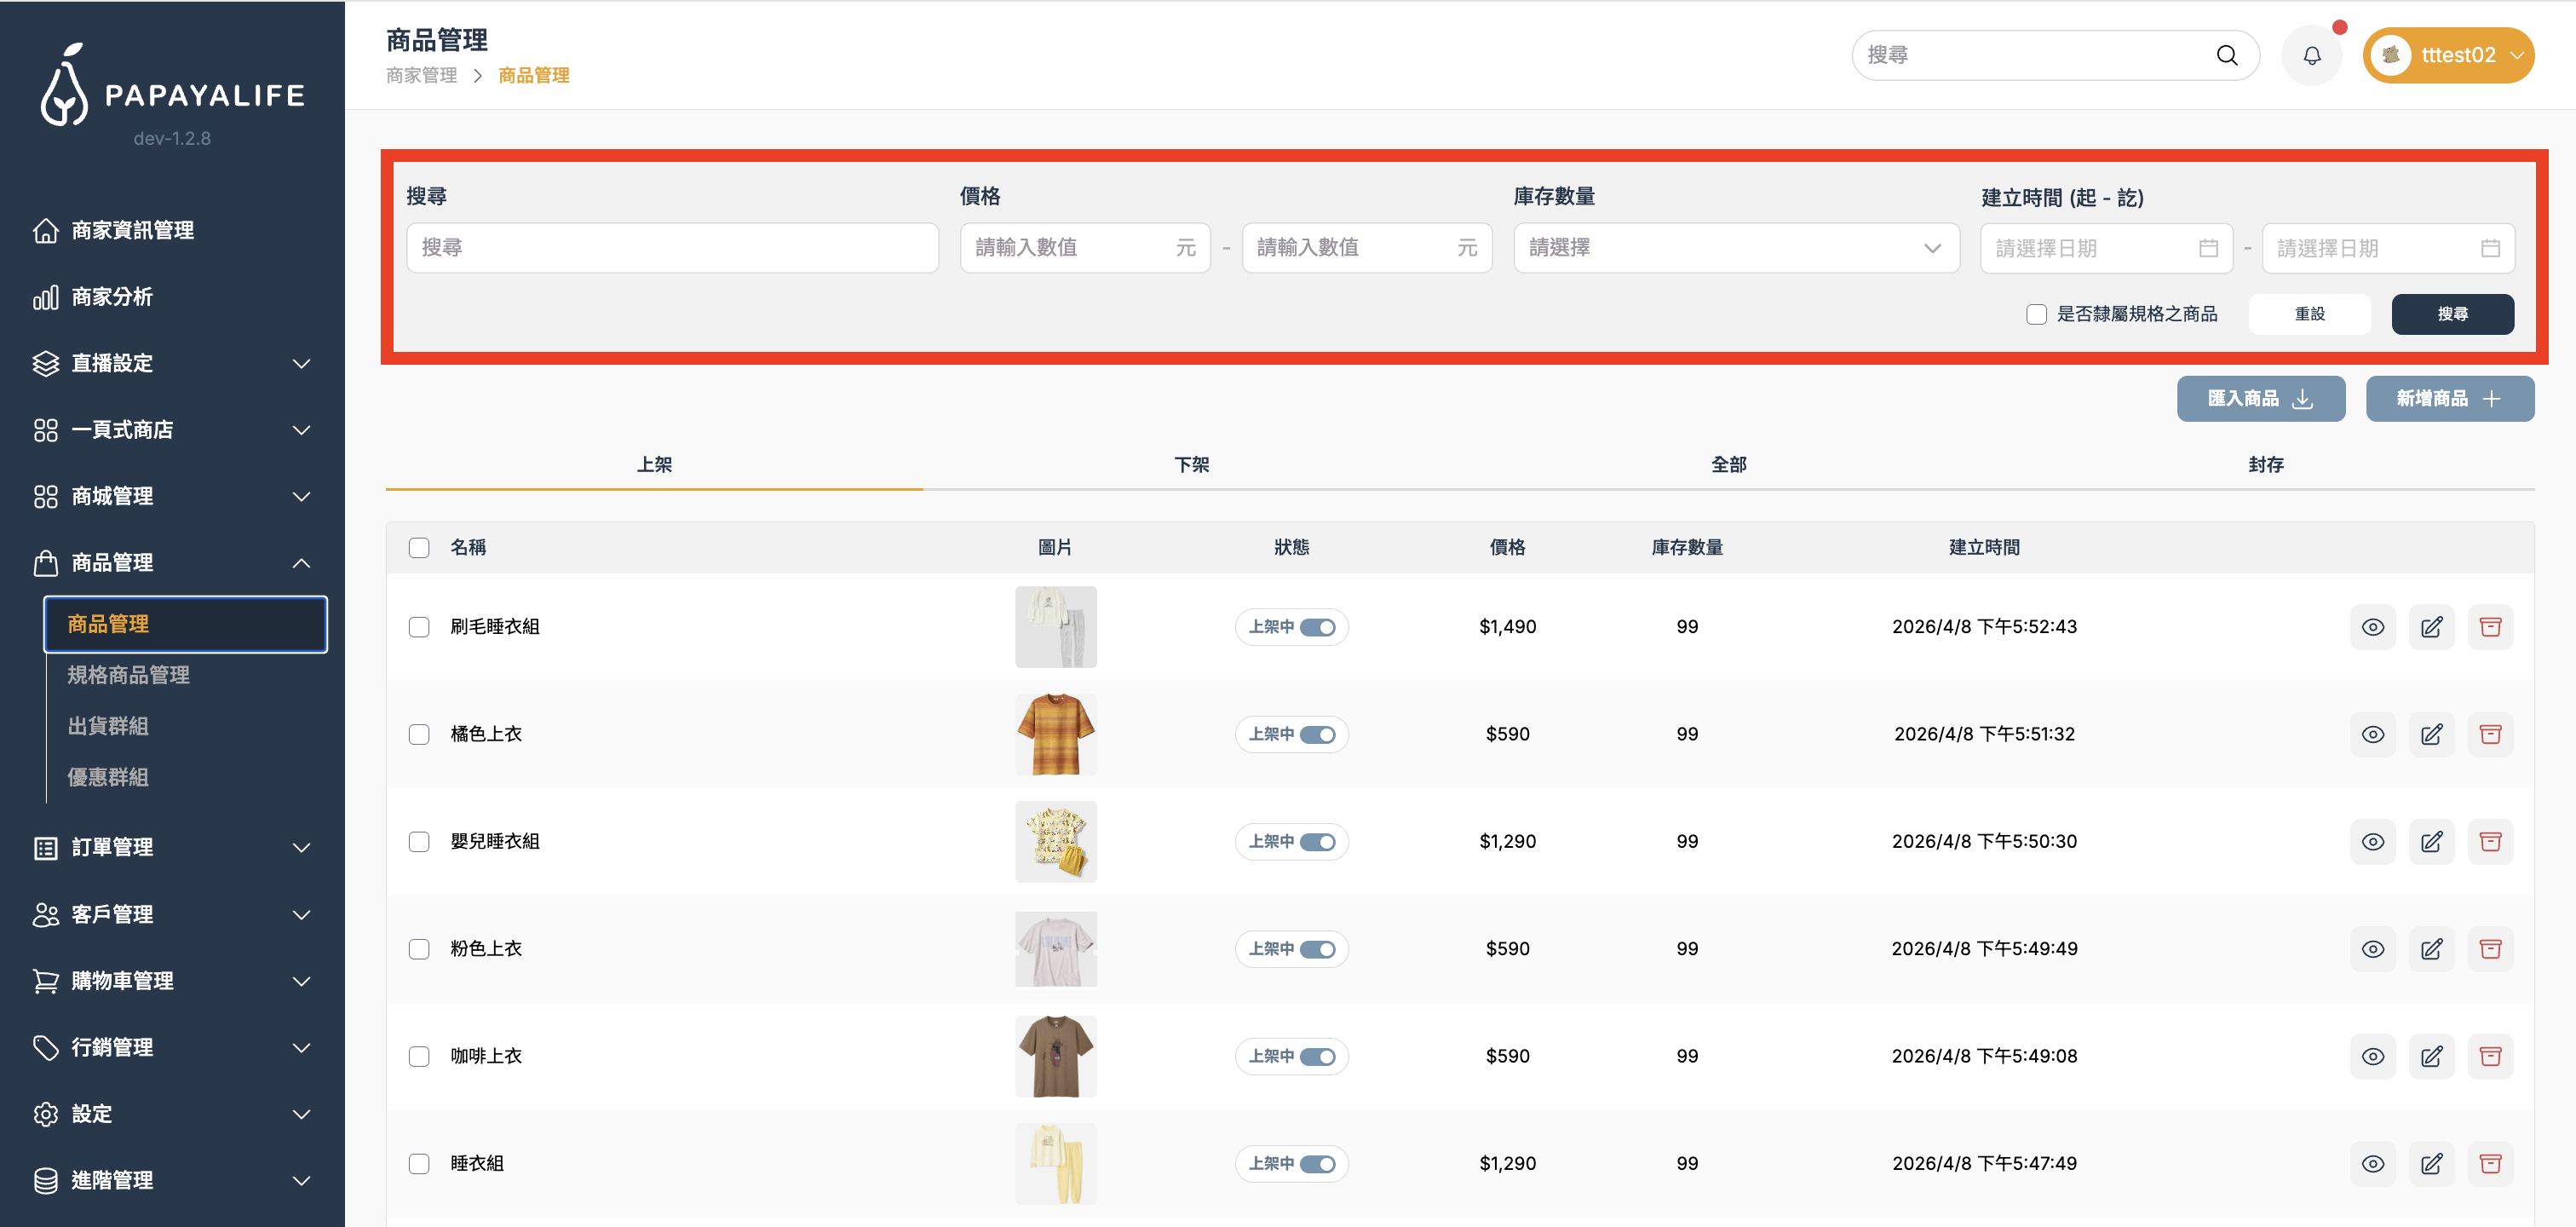View 嬰兒睡衣組 details with eye icon
The image size is (2576, 1227).
point(2372,842)
